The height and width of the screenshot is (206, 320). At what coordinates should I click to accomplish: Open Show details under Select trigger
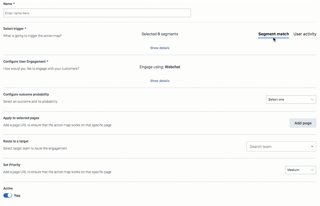[160, 48]
